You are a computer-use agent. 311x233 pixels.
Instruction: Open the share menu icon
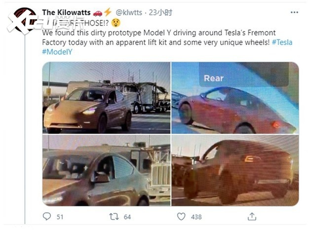252,216
